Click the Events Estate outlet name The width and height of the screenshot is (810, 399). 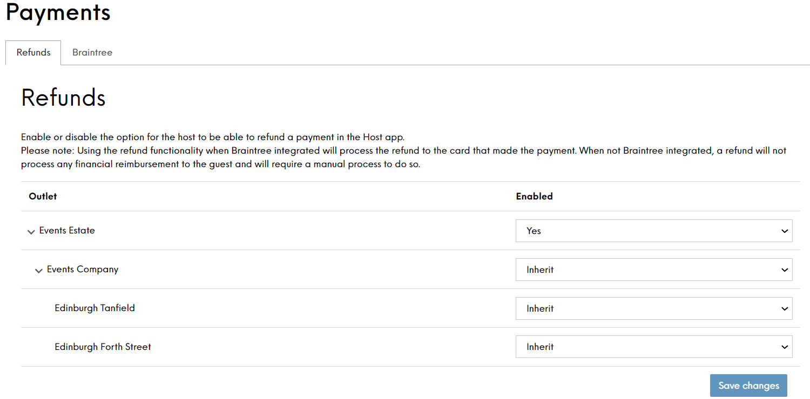pyautogui.click(x=67, y=230)
